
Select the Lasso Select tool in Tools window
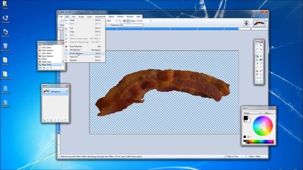[257, 49]
